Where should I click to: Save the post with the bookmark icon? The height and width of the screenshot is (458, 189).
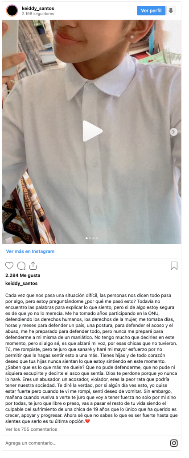(x=174, y=266)
